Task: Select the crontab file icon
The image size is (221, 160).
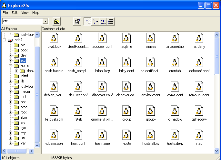Action: pyautogui.click(x=175, y=62)
